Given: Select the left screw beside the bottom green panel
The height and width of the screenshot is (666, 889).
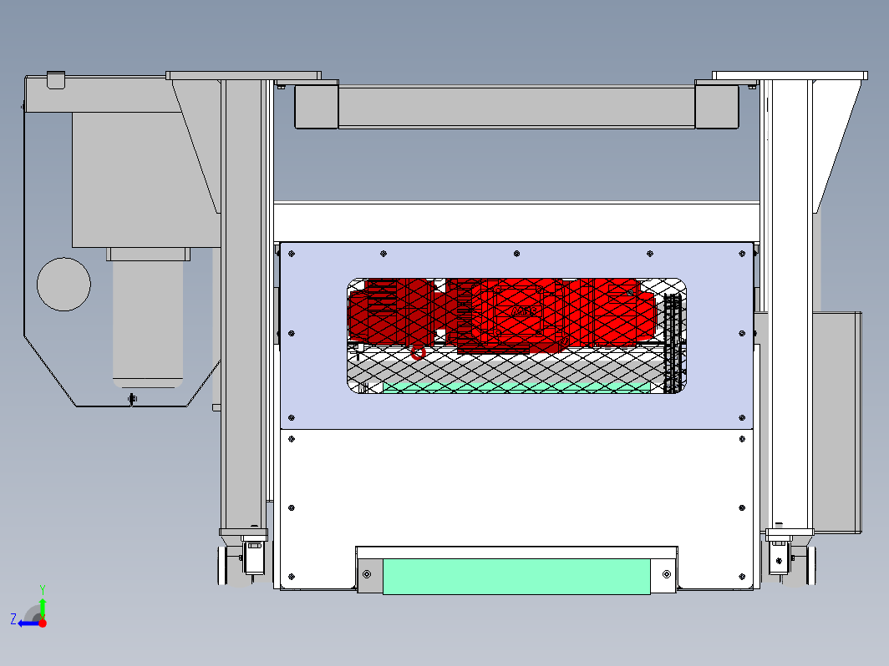Looking at the screenshot, I should (x=367, y=574).
